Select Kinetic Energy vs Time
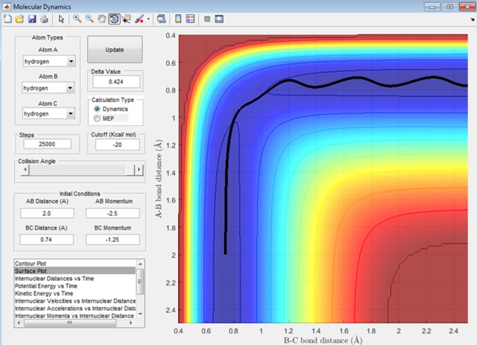This screenshot has width=477, height=345. (75, 294)
